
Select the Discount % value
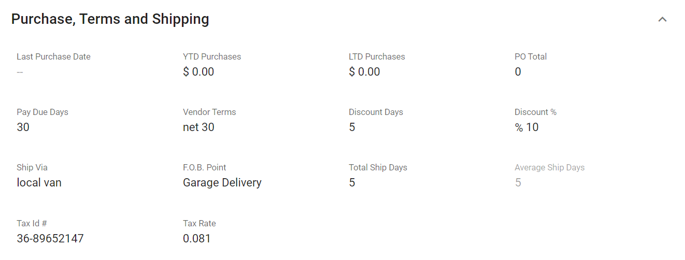(526, 127)
